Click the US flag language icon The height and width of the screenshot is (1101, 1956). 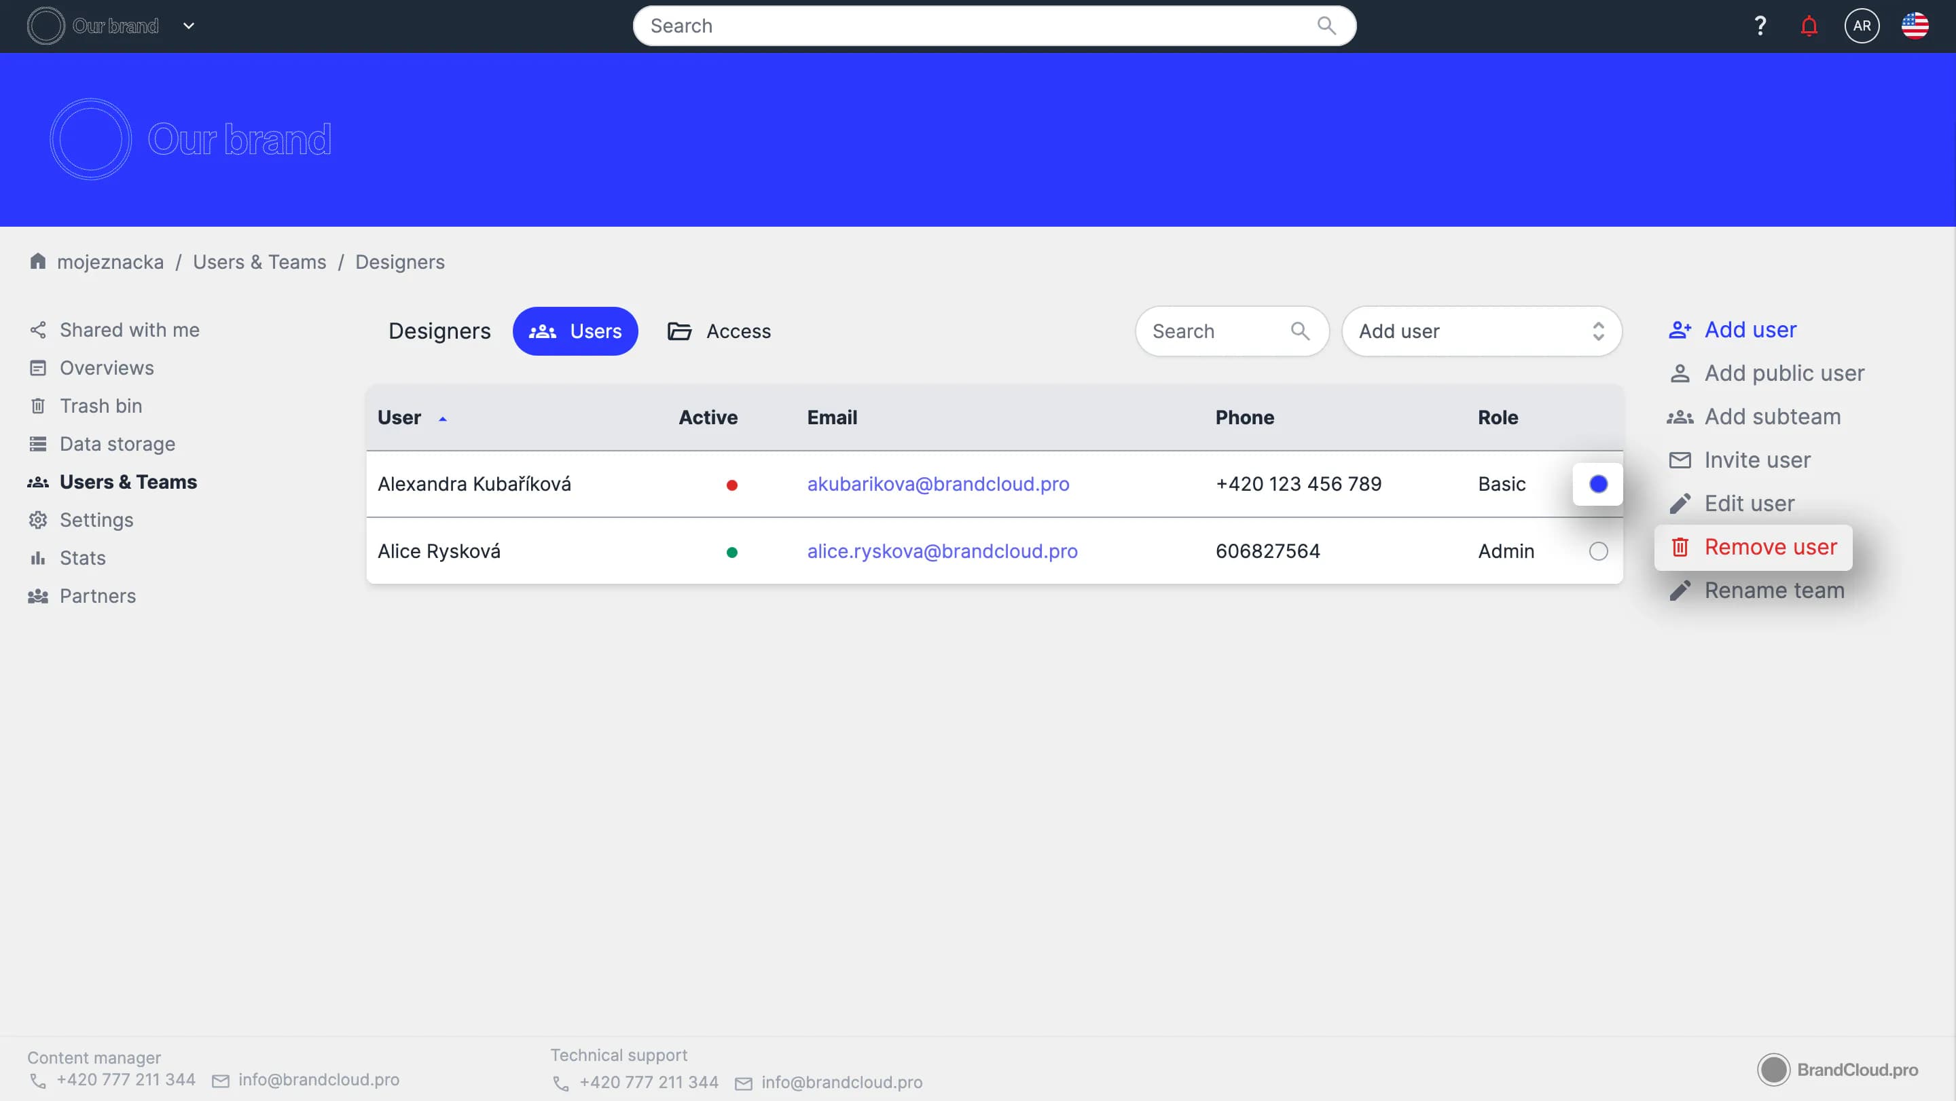[x=1915, y=26]
